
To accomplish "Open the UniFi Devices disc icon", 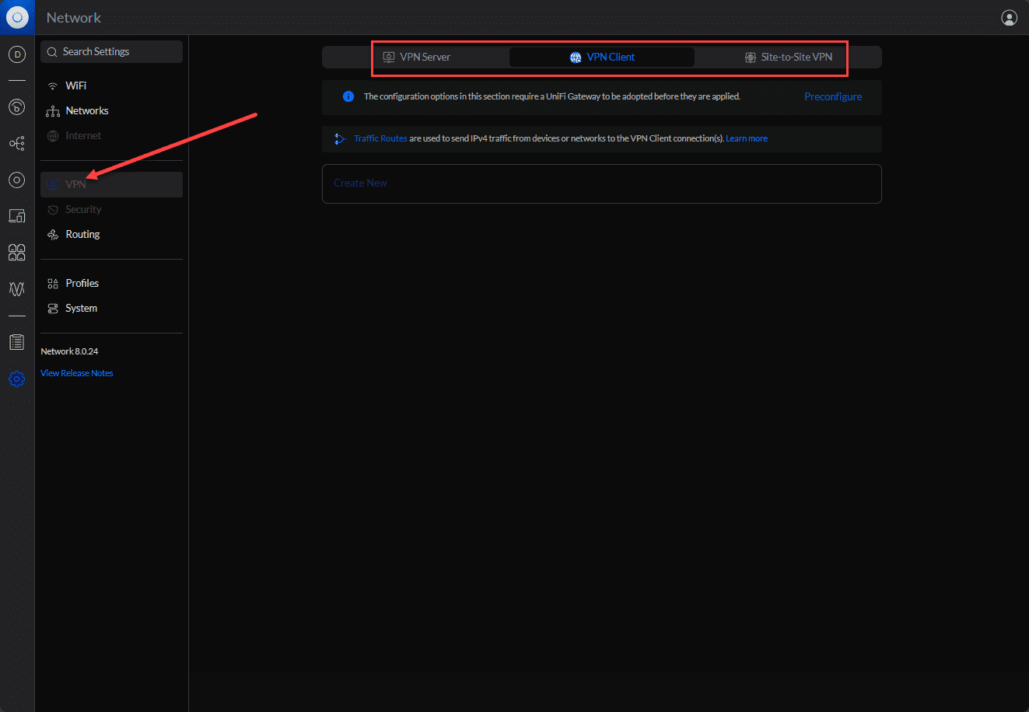I will 17,180.
